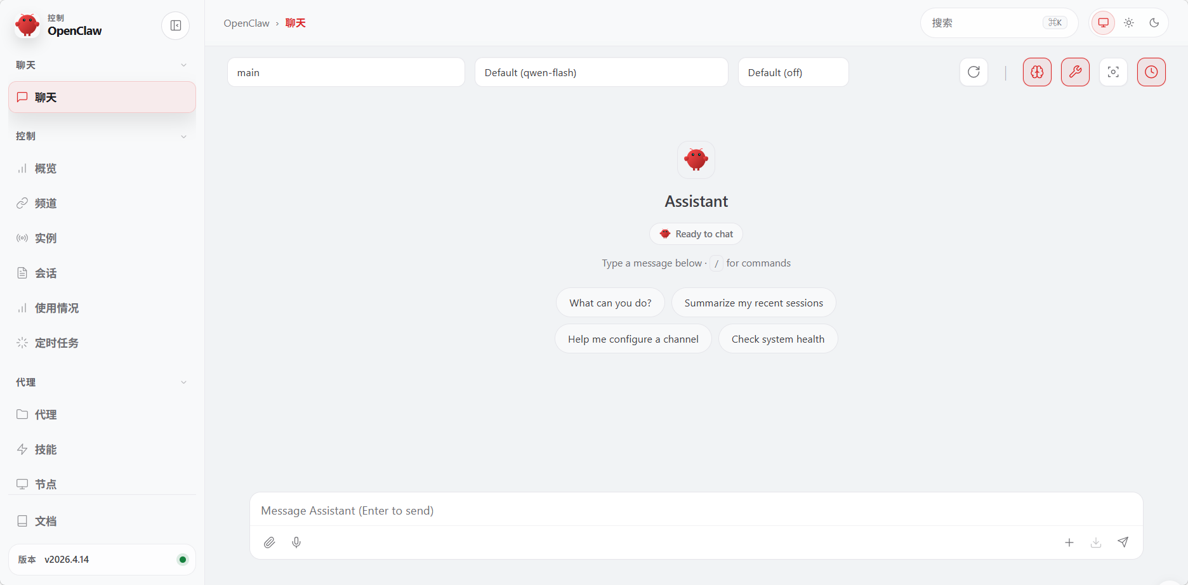Switch to light theme sun icon
Screen dimensions: 1188x585
point(1129,23)
